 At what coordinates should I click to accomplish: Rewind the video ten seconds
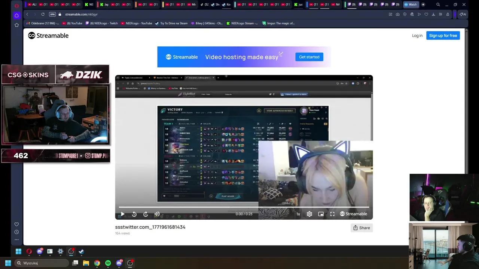(x=134, y=214)
